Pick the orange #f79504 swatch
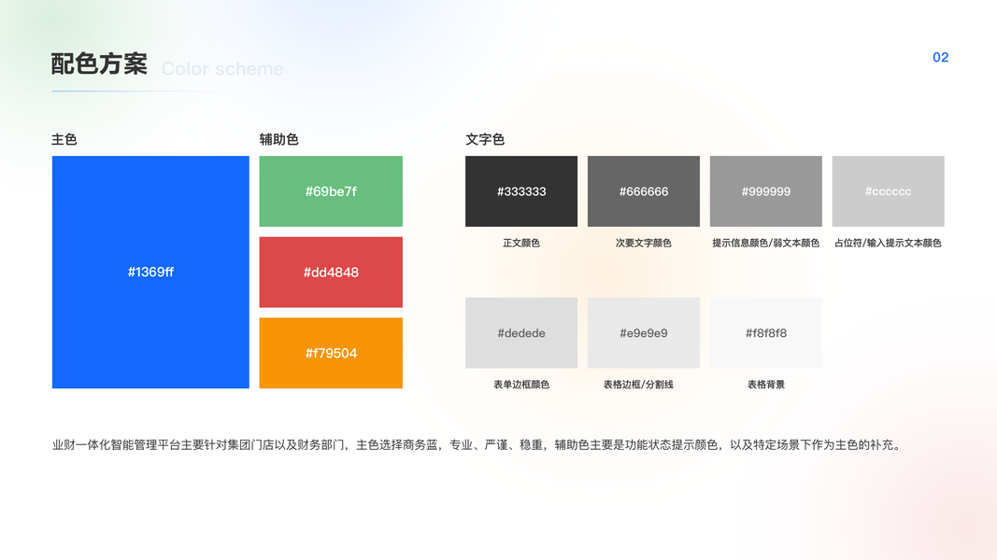The width and height of the screenshot is (997, 560). point(331,353)
